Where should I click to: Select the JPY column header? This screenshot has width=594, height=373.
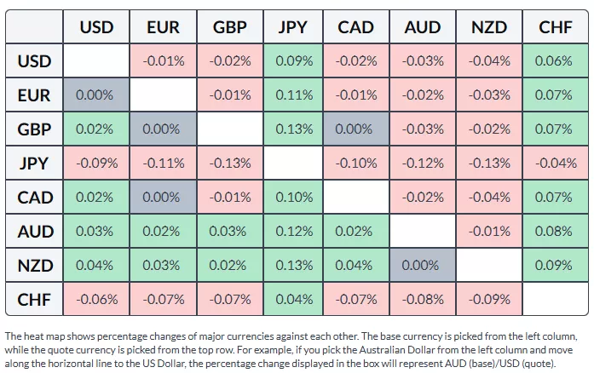(x=292, y=27)
